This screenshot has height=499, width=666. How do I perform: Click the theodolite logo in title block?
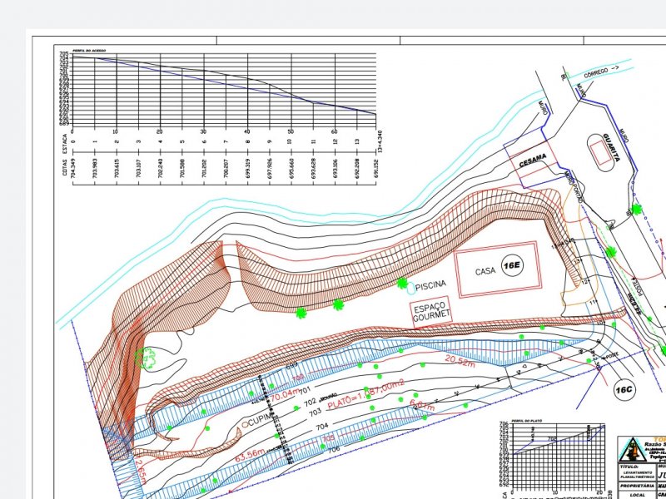633,450
